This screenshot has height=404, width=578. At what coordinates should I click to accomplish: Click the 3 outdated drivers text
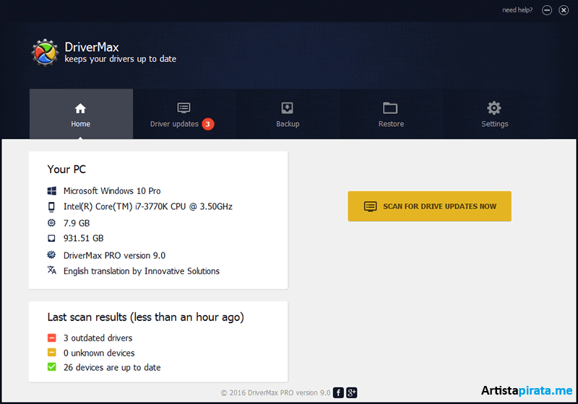(98, 338)
